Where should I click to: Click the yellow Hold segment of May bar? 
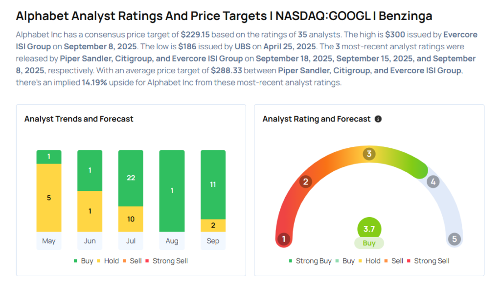tap(49, 198)
